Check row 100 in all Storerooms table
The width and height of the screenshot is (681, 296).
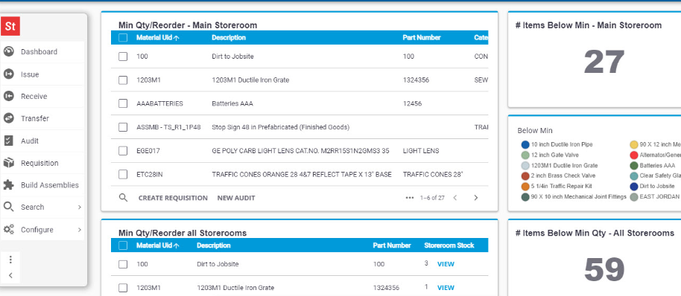(123, 264)
